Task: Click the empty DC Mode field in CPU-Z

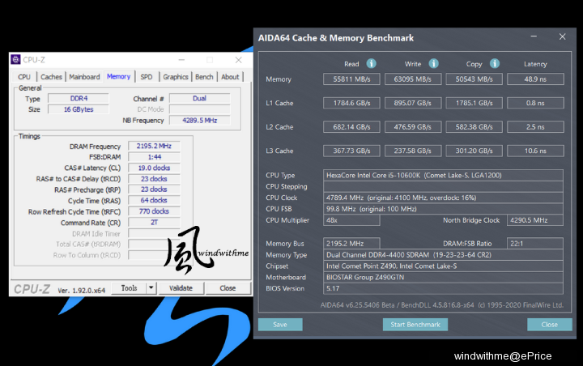Action: coord(200,109)
